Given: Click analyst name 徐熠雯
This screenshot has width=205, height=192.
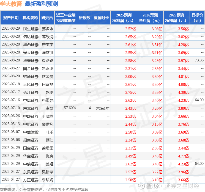Looking at the screenshot, I should point(47,148).
